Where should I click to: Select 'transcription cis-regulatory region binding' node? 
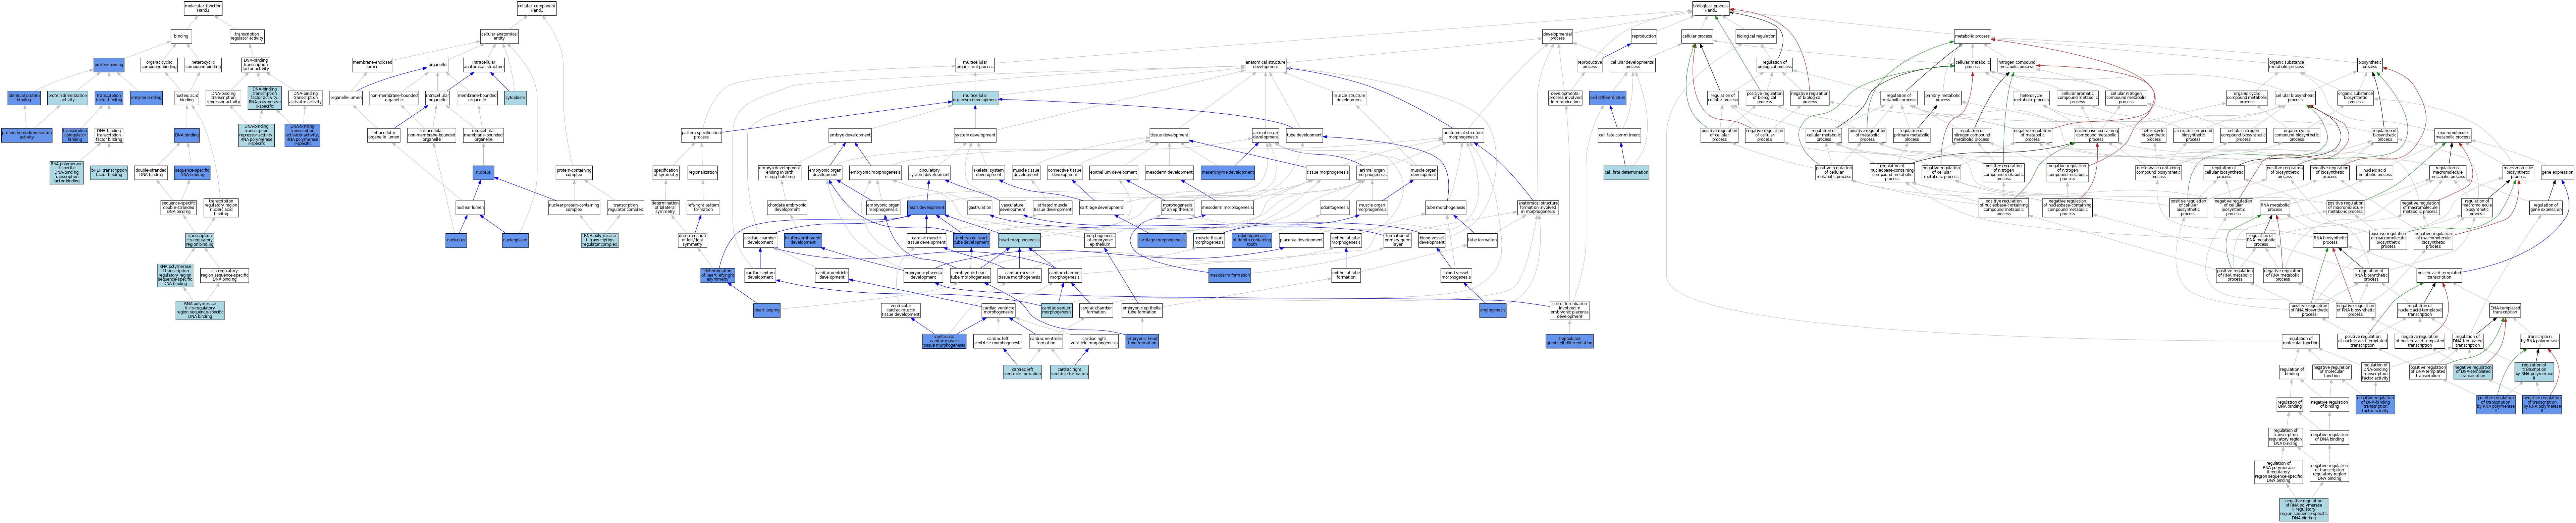(200, 240)
